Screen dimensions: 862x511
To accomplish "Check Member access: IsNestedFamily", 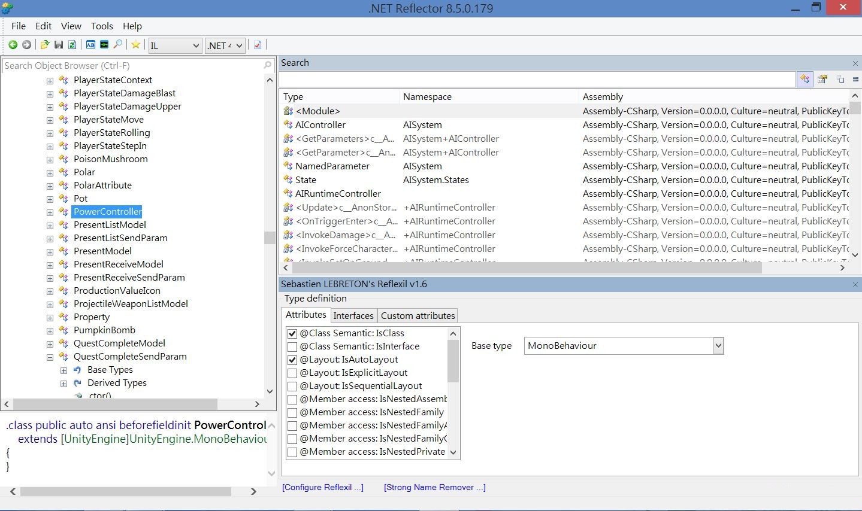I will [x=292, y=412].
